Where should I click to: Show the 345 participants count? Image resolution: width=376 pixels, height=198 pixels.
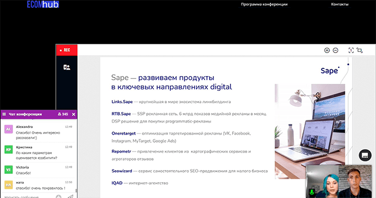click(63, 114)
